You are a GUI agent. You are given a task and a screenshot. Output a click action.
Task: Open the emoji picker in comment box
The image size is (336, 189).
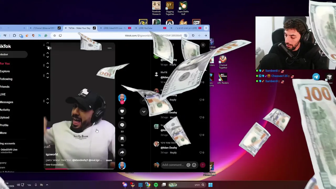click(x=194, y=165)
